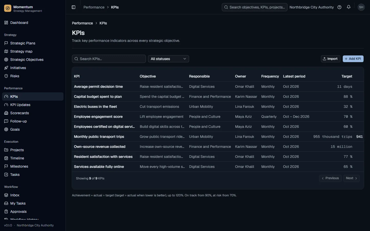Viewport: 370px width, 231px height.
Task: Click the KPI Updates gauge icon
Action: click(6, 105)
